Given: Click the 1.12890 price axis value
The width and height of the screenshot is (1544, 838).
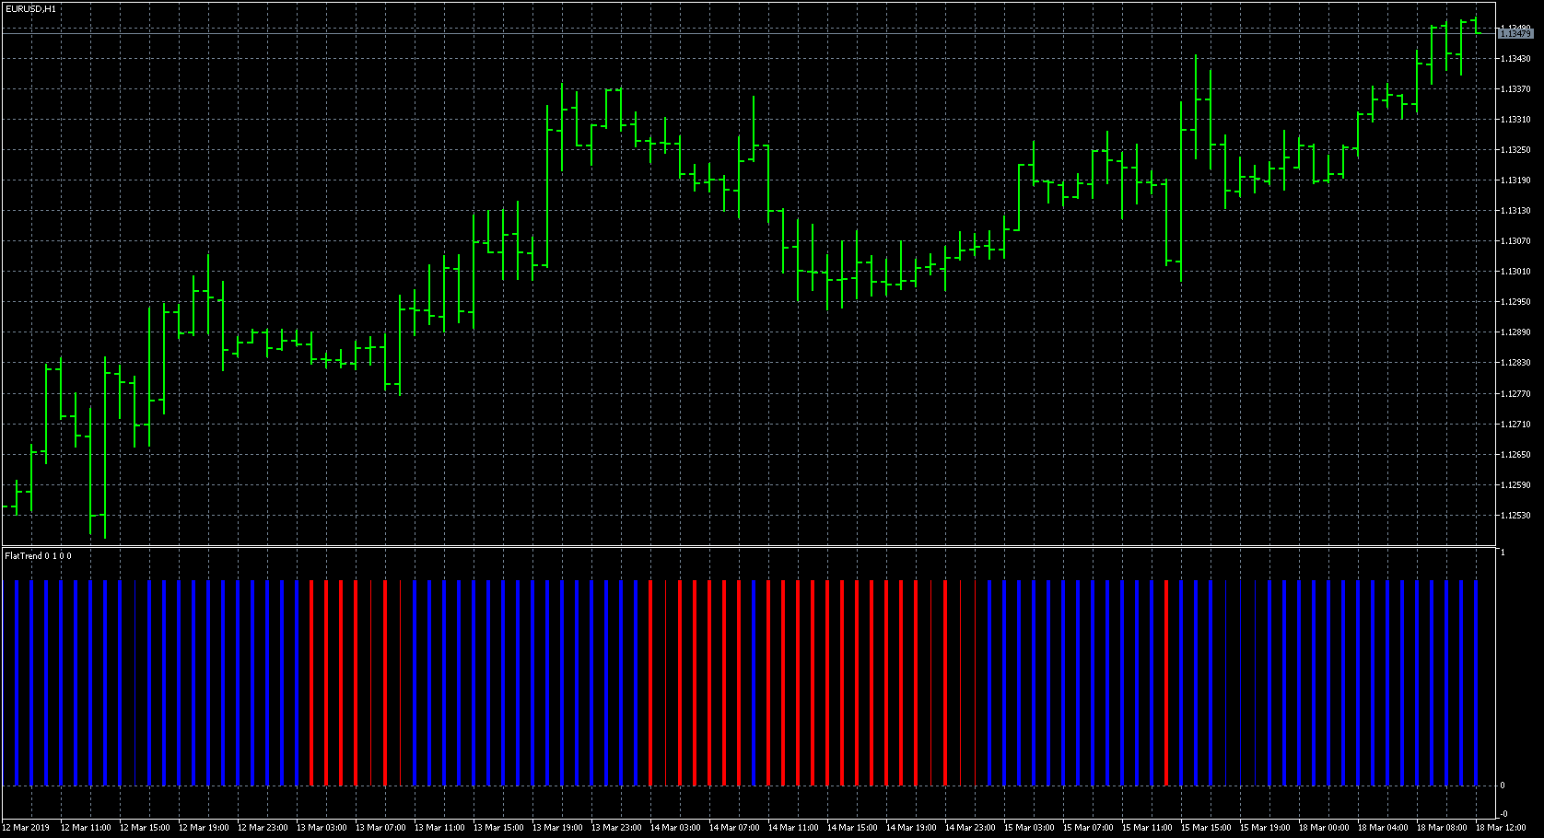Looking at the screenshot, I should 1515,332.
